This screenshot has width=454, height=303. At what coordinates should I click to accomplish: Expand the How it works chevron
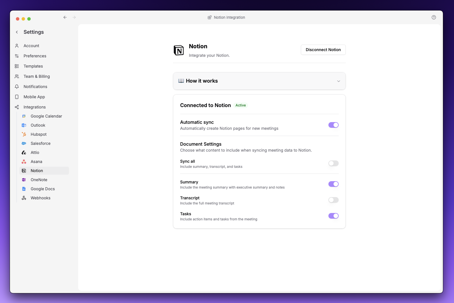click(x=338, y=81)
